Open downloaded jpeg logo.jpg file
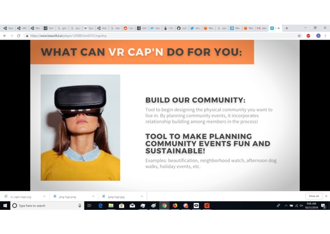Viewport: 330px width, 234px height. 116,197
